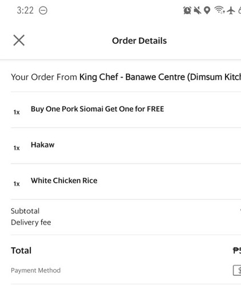This screenshot has height=285, width=241.
Task: Select the Buy One Pork Siomai item
Action: coord(126,109)
